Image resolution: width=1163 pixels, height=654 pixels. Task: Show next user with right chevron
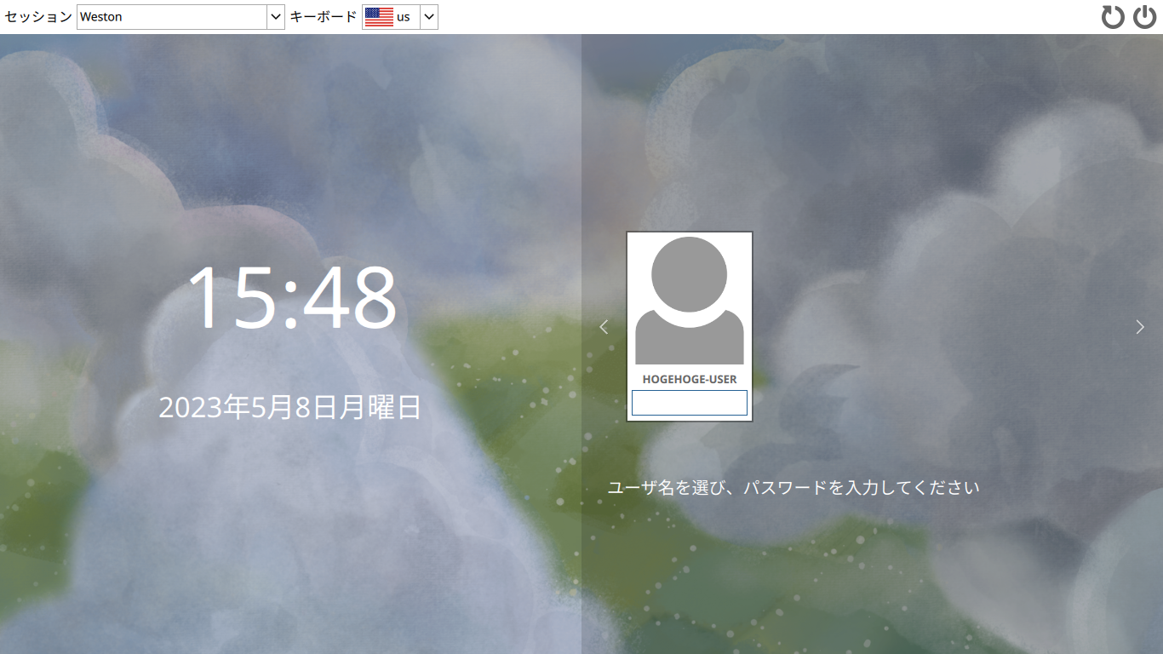click(1140, 326)
